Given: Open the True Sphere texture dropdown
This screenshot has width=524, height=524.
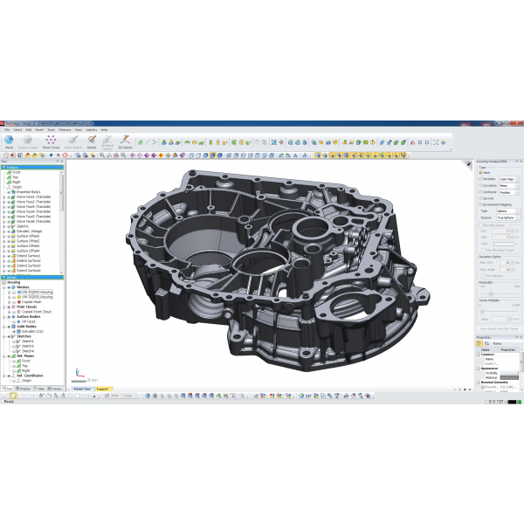Looking at the screenshot, I should tap(508, 217).
